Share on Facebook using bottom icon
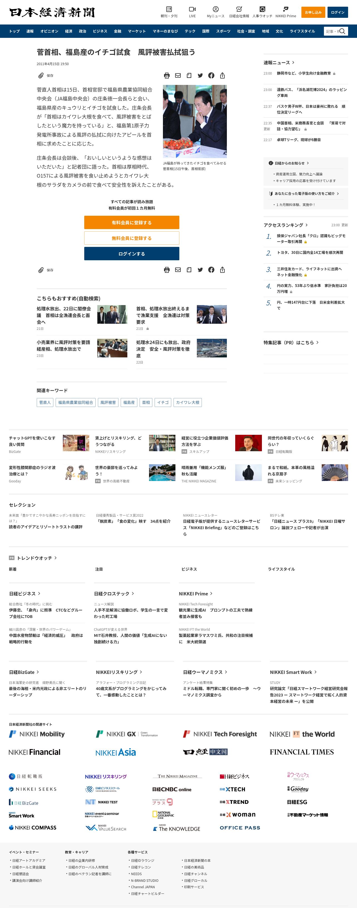357x908 pixels. 211,270
